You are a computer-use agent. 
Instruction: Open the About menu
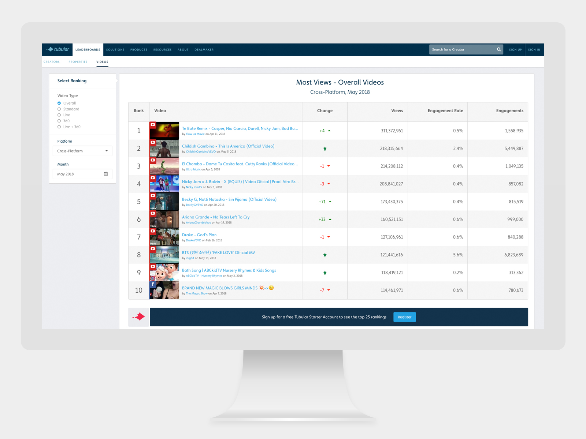(183, 49)
